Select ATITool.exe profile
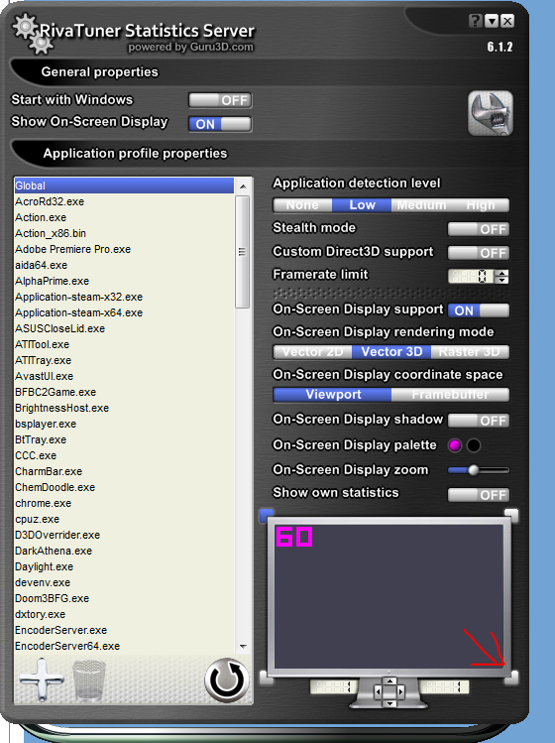The width and height of the screenshot is (555, 743). [124, 344]
